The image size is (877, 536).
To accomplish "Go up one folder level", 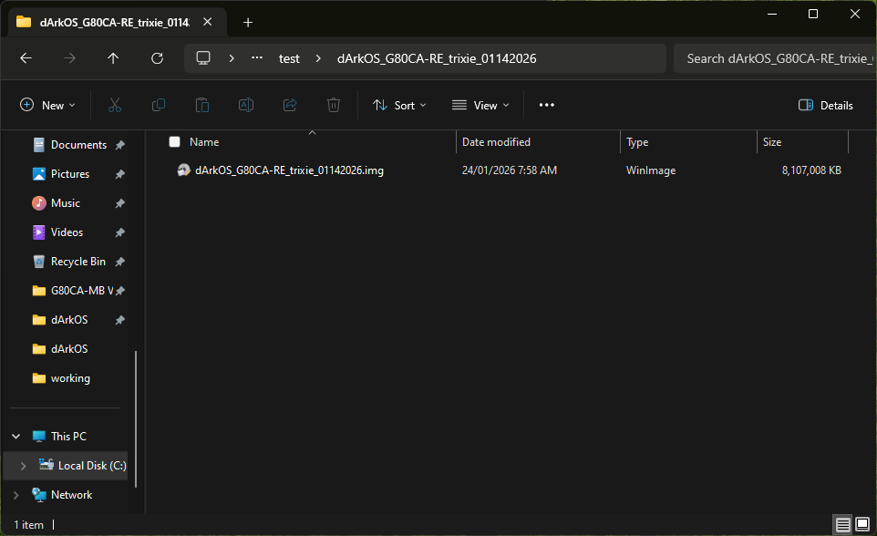I will click(113, 58).
